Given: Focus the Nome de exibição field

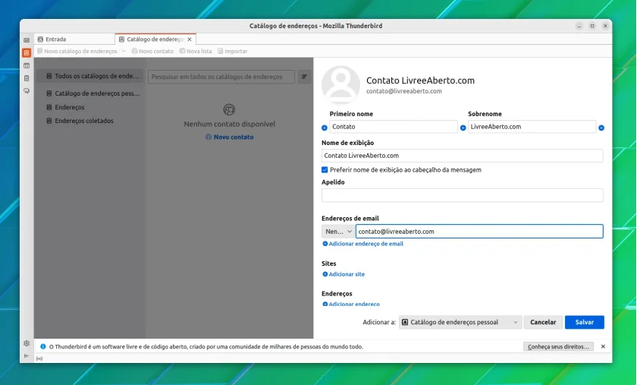Looking at the screenshot, I should (x=463, y=156).
